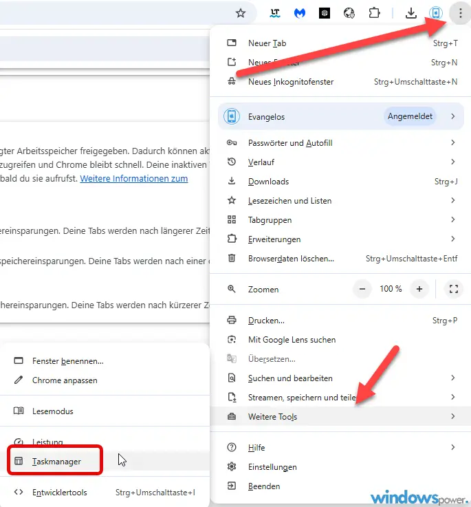Screen dimensions: 471x507
Task: Click the Angemeldet status chip
Action: pyautogui.click(x=410, y=116)
